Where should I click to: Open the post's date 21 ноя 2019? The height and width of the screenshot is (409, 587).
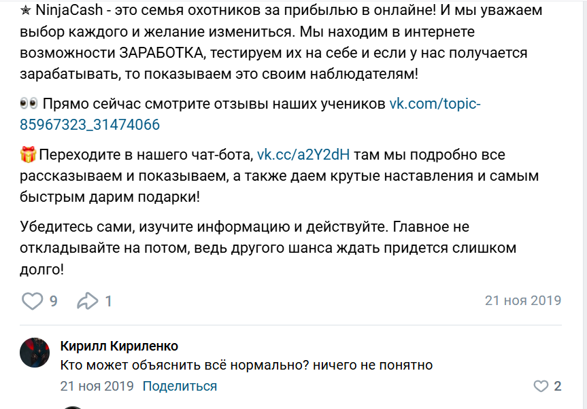(522, 300)
